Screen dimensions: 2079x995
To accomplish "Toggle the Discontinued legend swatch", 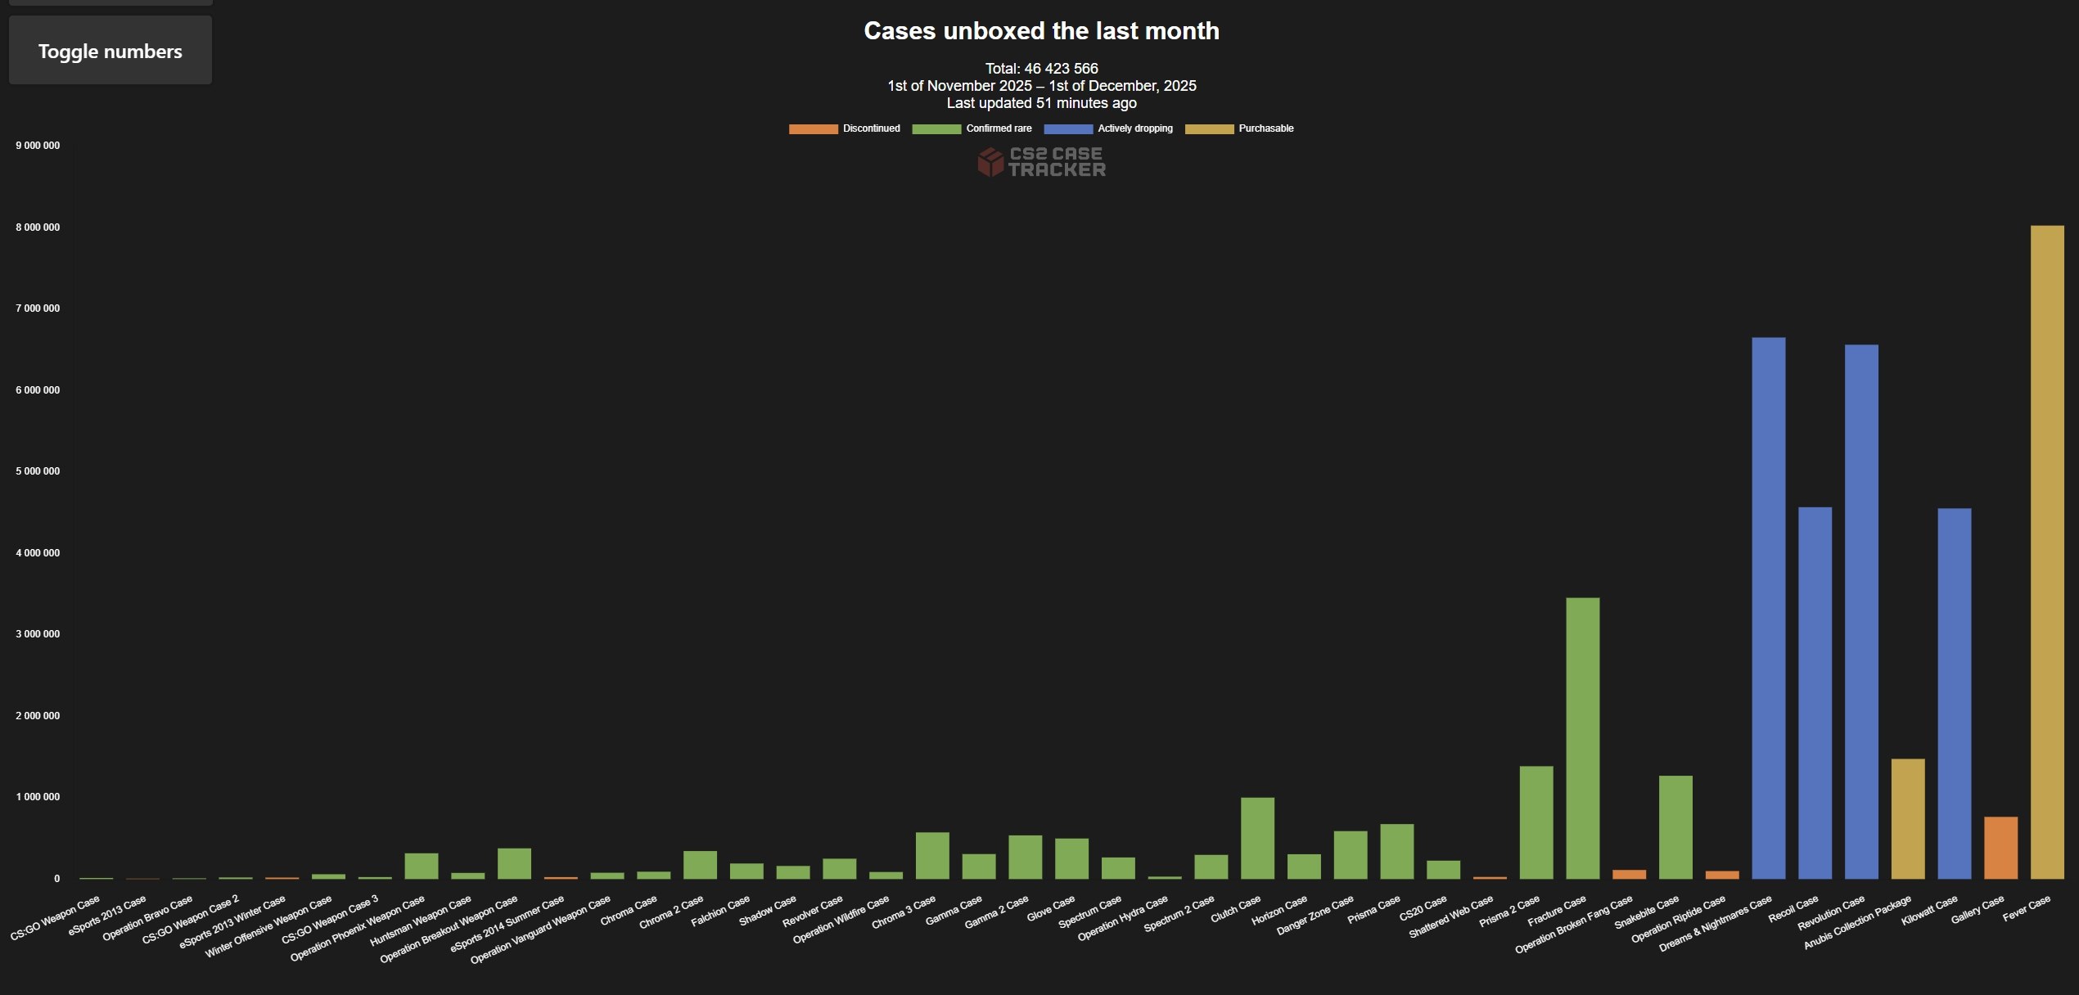I will click(x=813, y=128).
